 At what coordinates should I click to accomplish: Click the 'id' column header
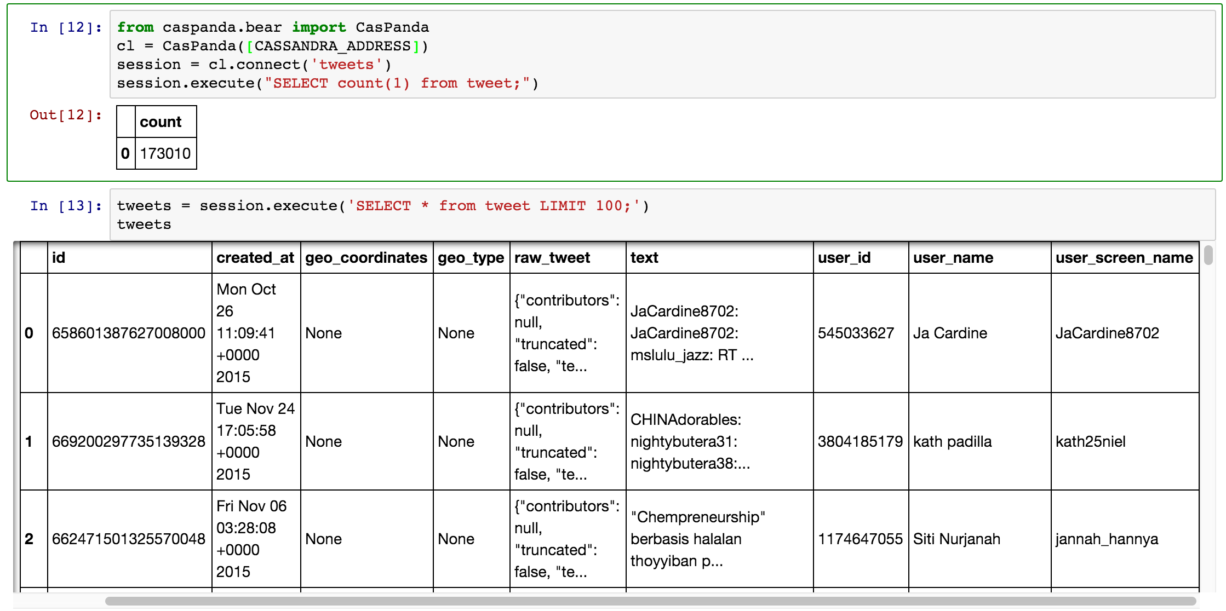[130, 257]
